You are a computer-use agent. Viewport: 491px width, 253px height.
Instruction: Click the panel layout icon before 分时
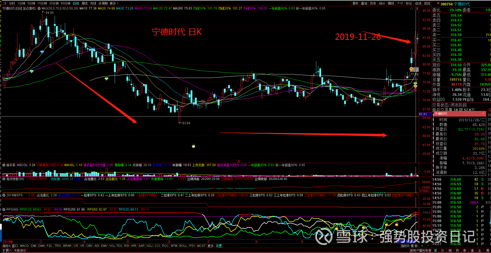pos(4,3)
